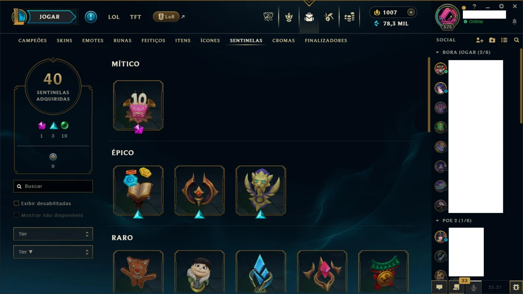Click the add friend icon in Social
This screenshot has height=294, width=523.
point(480,40)
